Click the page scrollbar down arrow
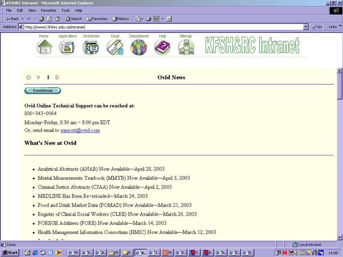Viewport: 343px width, 257px height. pyautogui.click(x=339, y=238)
